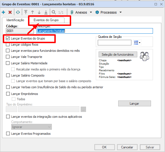This screenshot has height=152, width=165.
Task: Click the blue plus add record icon
Action: (3, 12)
